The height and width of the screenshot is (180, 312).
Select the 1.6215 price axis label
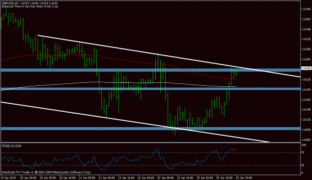[306, 79]
